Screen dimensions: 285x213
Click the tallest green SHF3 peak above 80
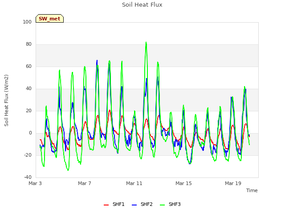146,43
